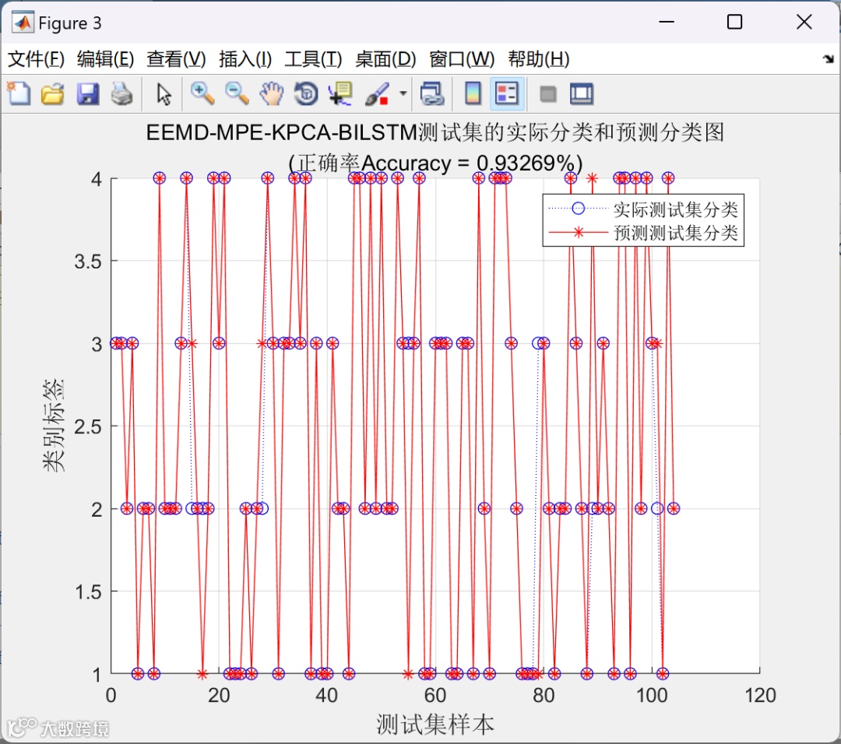Maximize the Figure 3 window
This screenshot has width=841, height=744.
tap(735, 22)
